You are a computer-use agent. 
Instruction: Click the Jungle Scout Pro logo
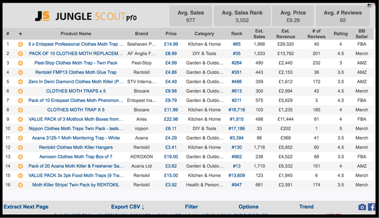[86, 16]
